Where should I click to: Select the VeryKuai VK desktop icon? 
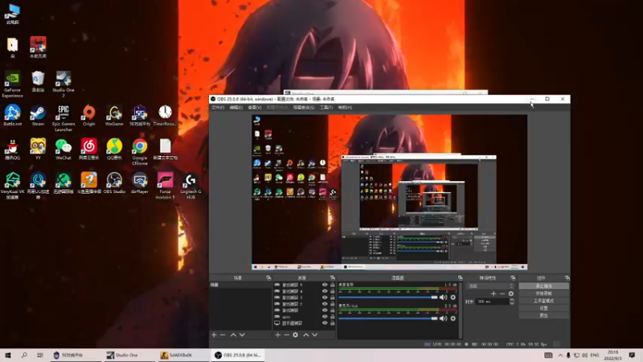click(12, 186)
